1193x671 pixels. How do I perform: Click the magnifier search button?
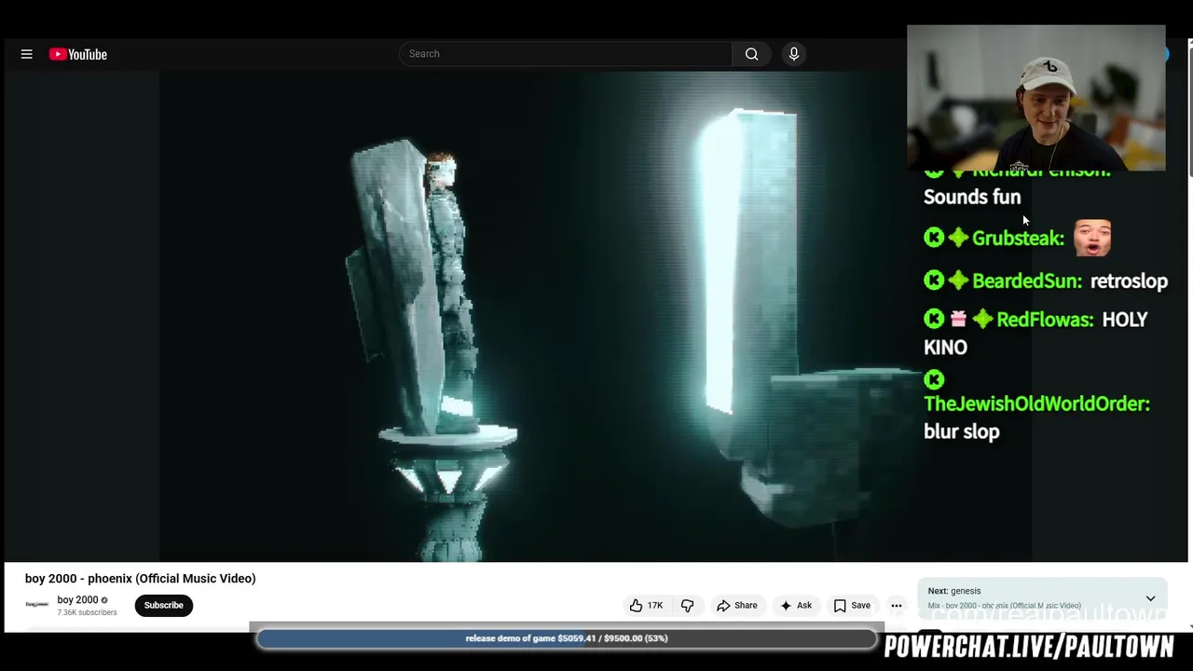pos(751,53)
